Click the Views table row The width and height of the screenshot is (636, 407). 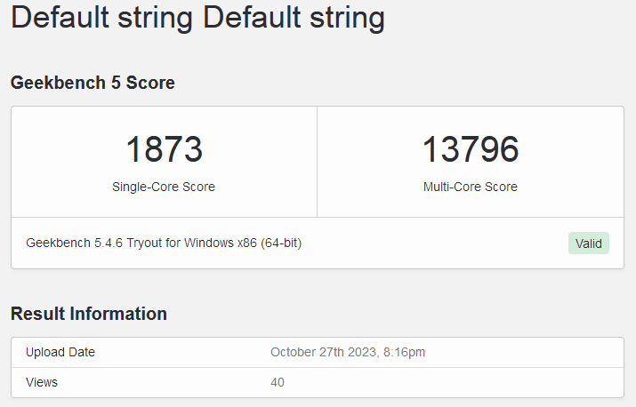click(318, 382)
